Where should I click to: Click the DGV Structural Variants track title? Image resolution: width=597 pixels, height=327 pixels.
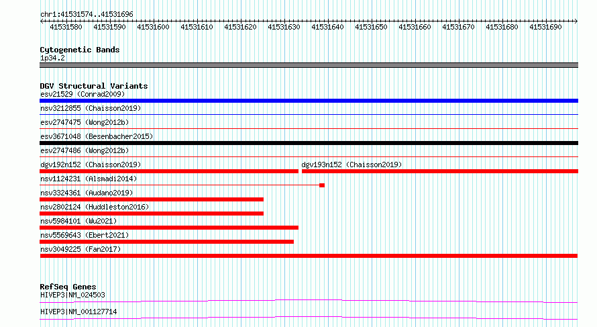pos(94,86)
